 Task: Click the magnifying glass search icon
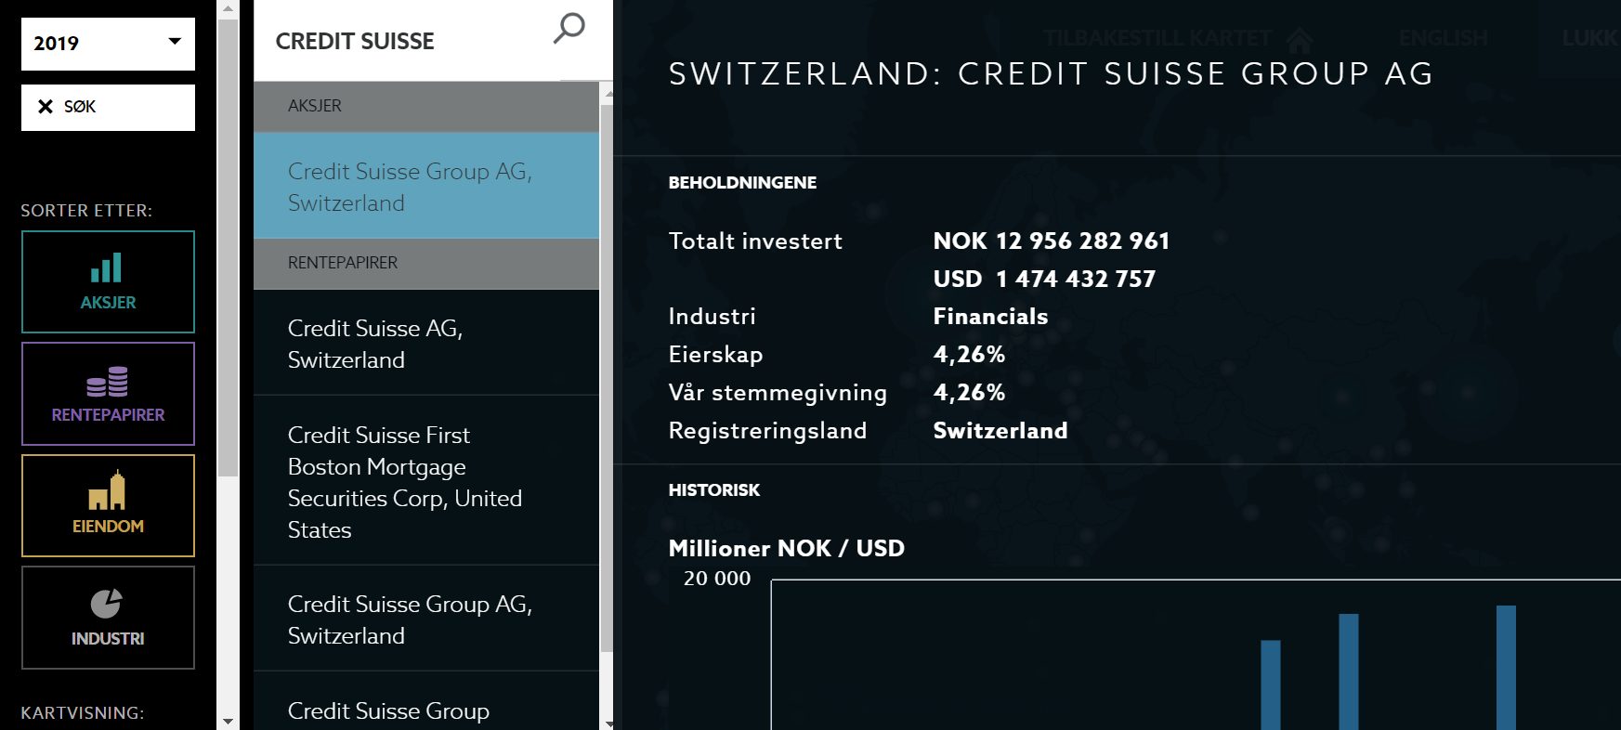click(x=569, y=29)
